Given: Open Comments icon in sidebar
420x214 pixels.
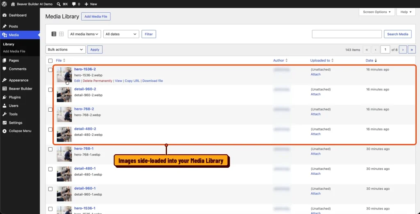Looking at the screenshot, I should [5, 69].
